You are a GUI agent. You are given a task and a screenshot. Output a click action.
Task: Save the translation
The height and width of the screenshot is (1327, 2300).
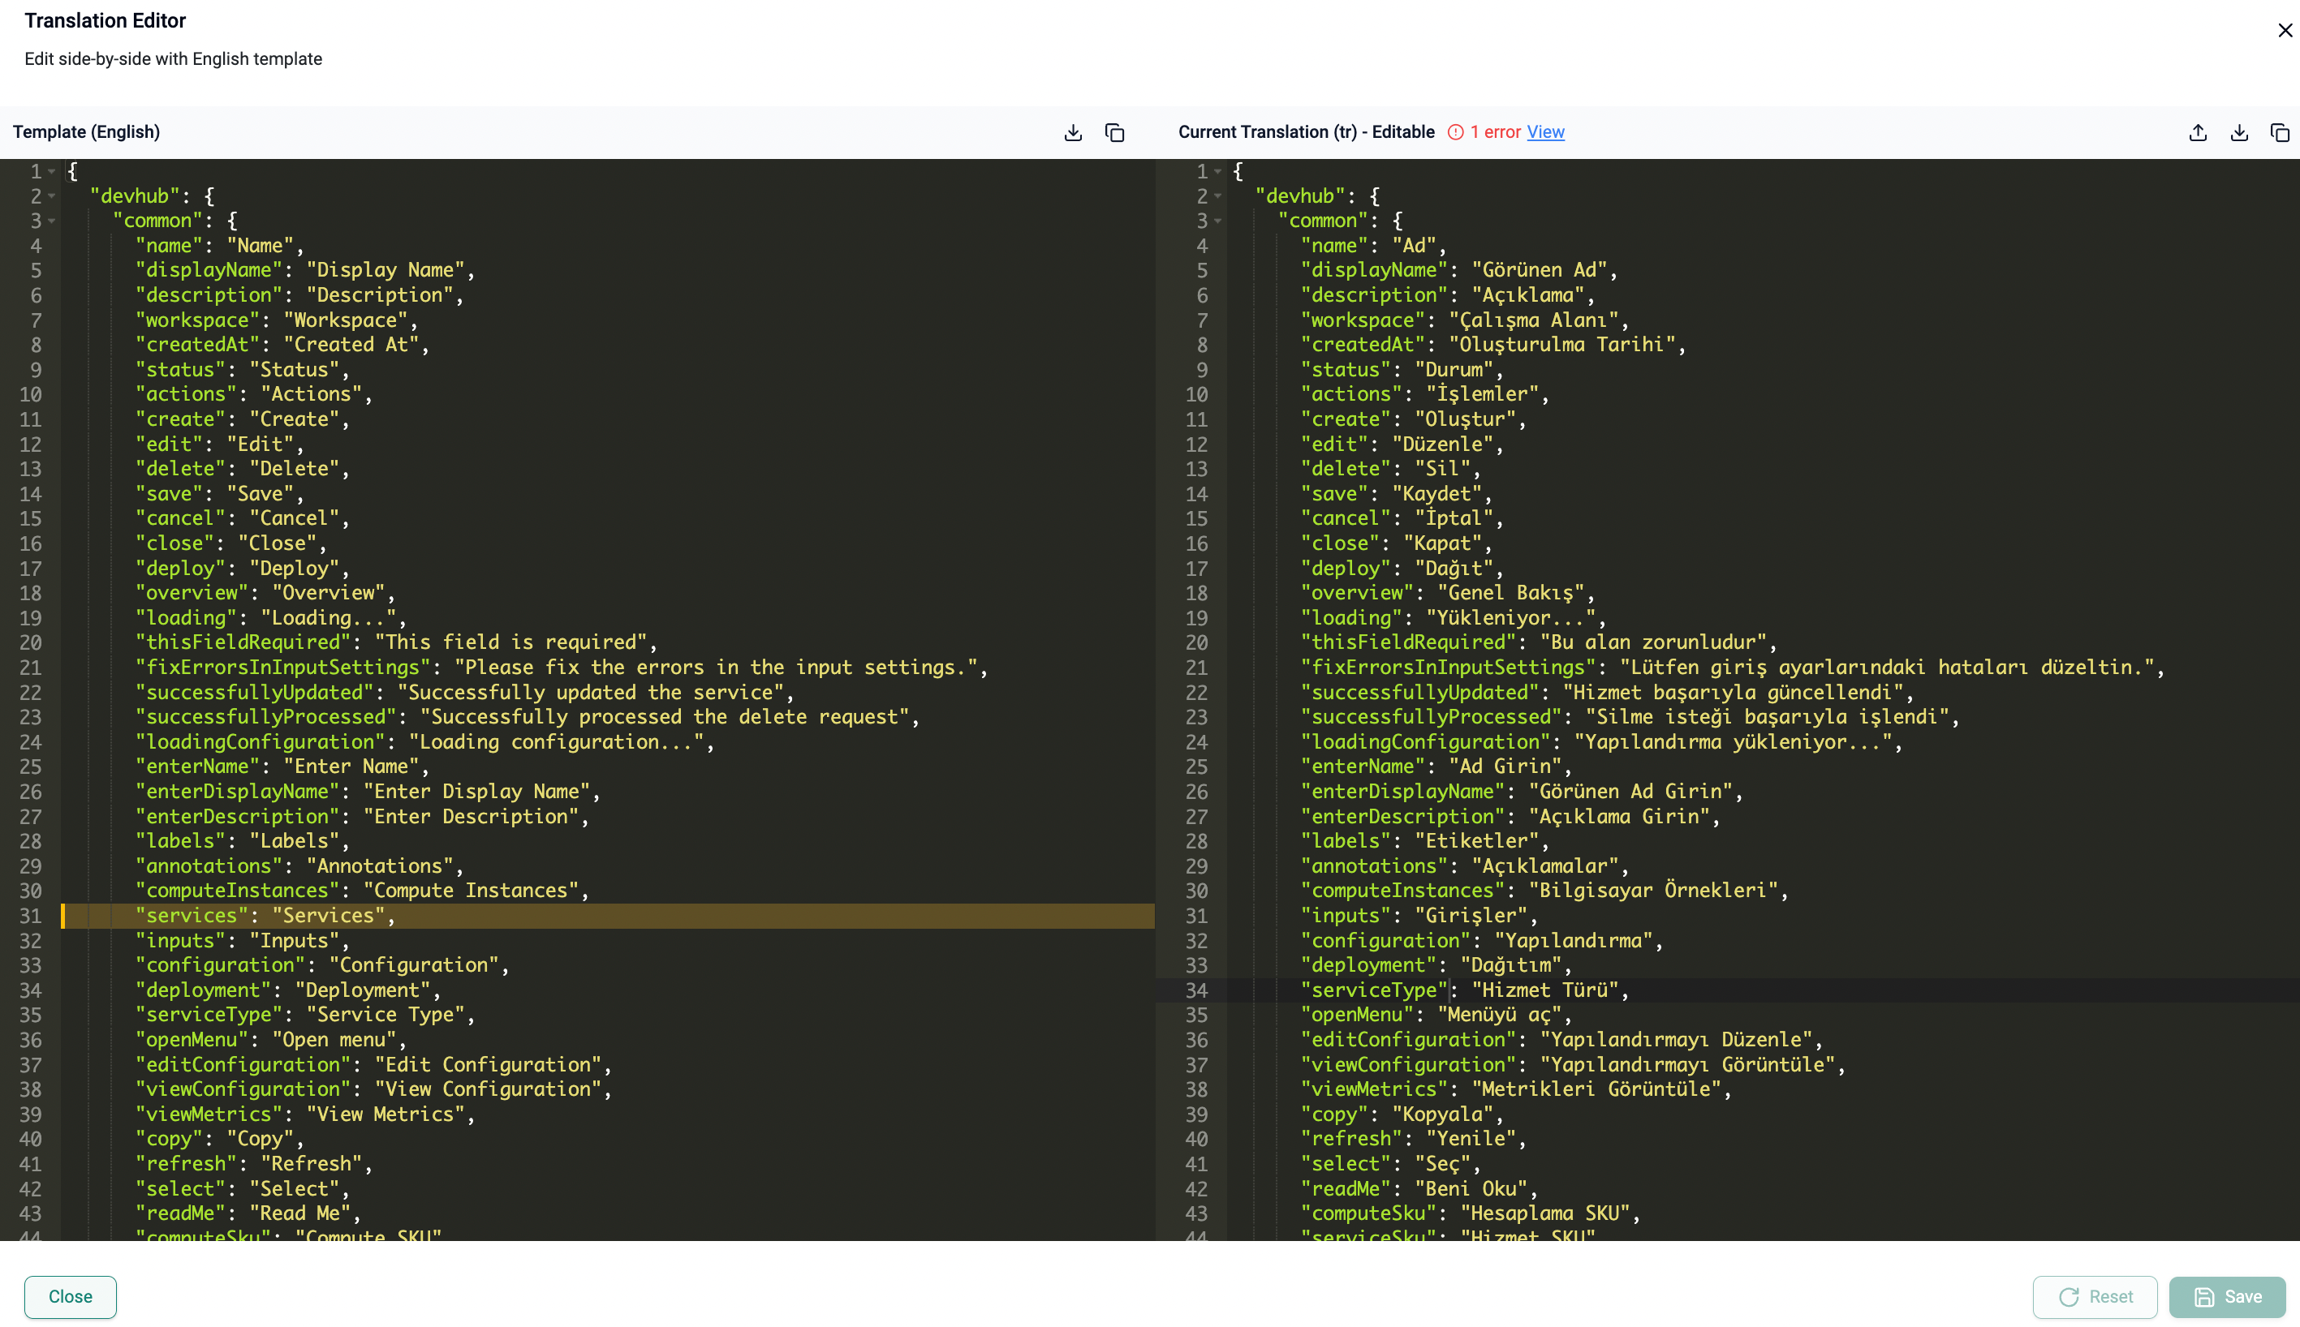pyautogui.click(x=2226, y=1296)
